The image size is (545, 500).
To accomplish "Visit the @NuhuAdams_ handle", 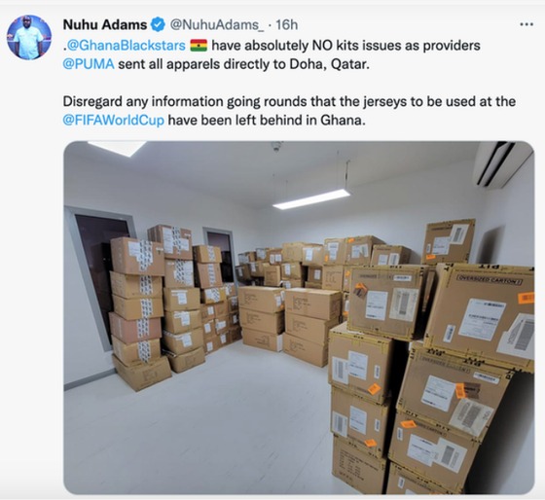I will (216, 24).
